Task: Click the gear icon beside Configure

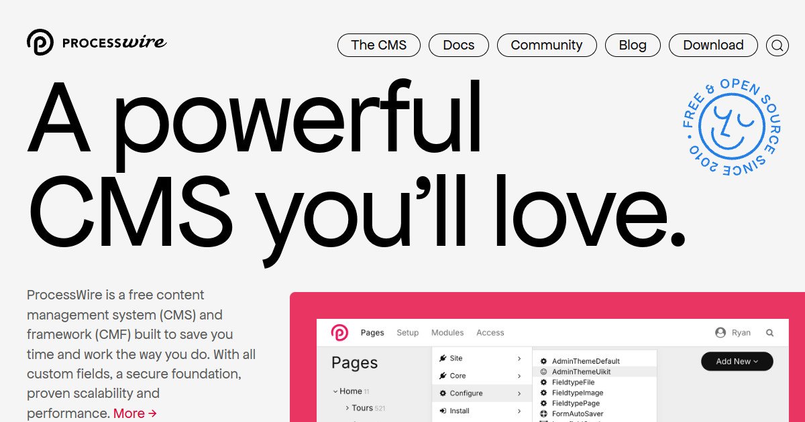Action: point(443,393)
